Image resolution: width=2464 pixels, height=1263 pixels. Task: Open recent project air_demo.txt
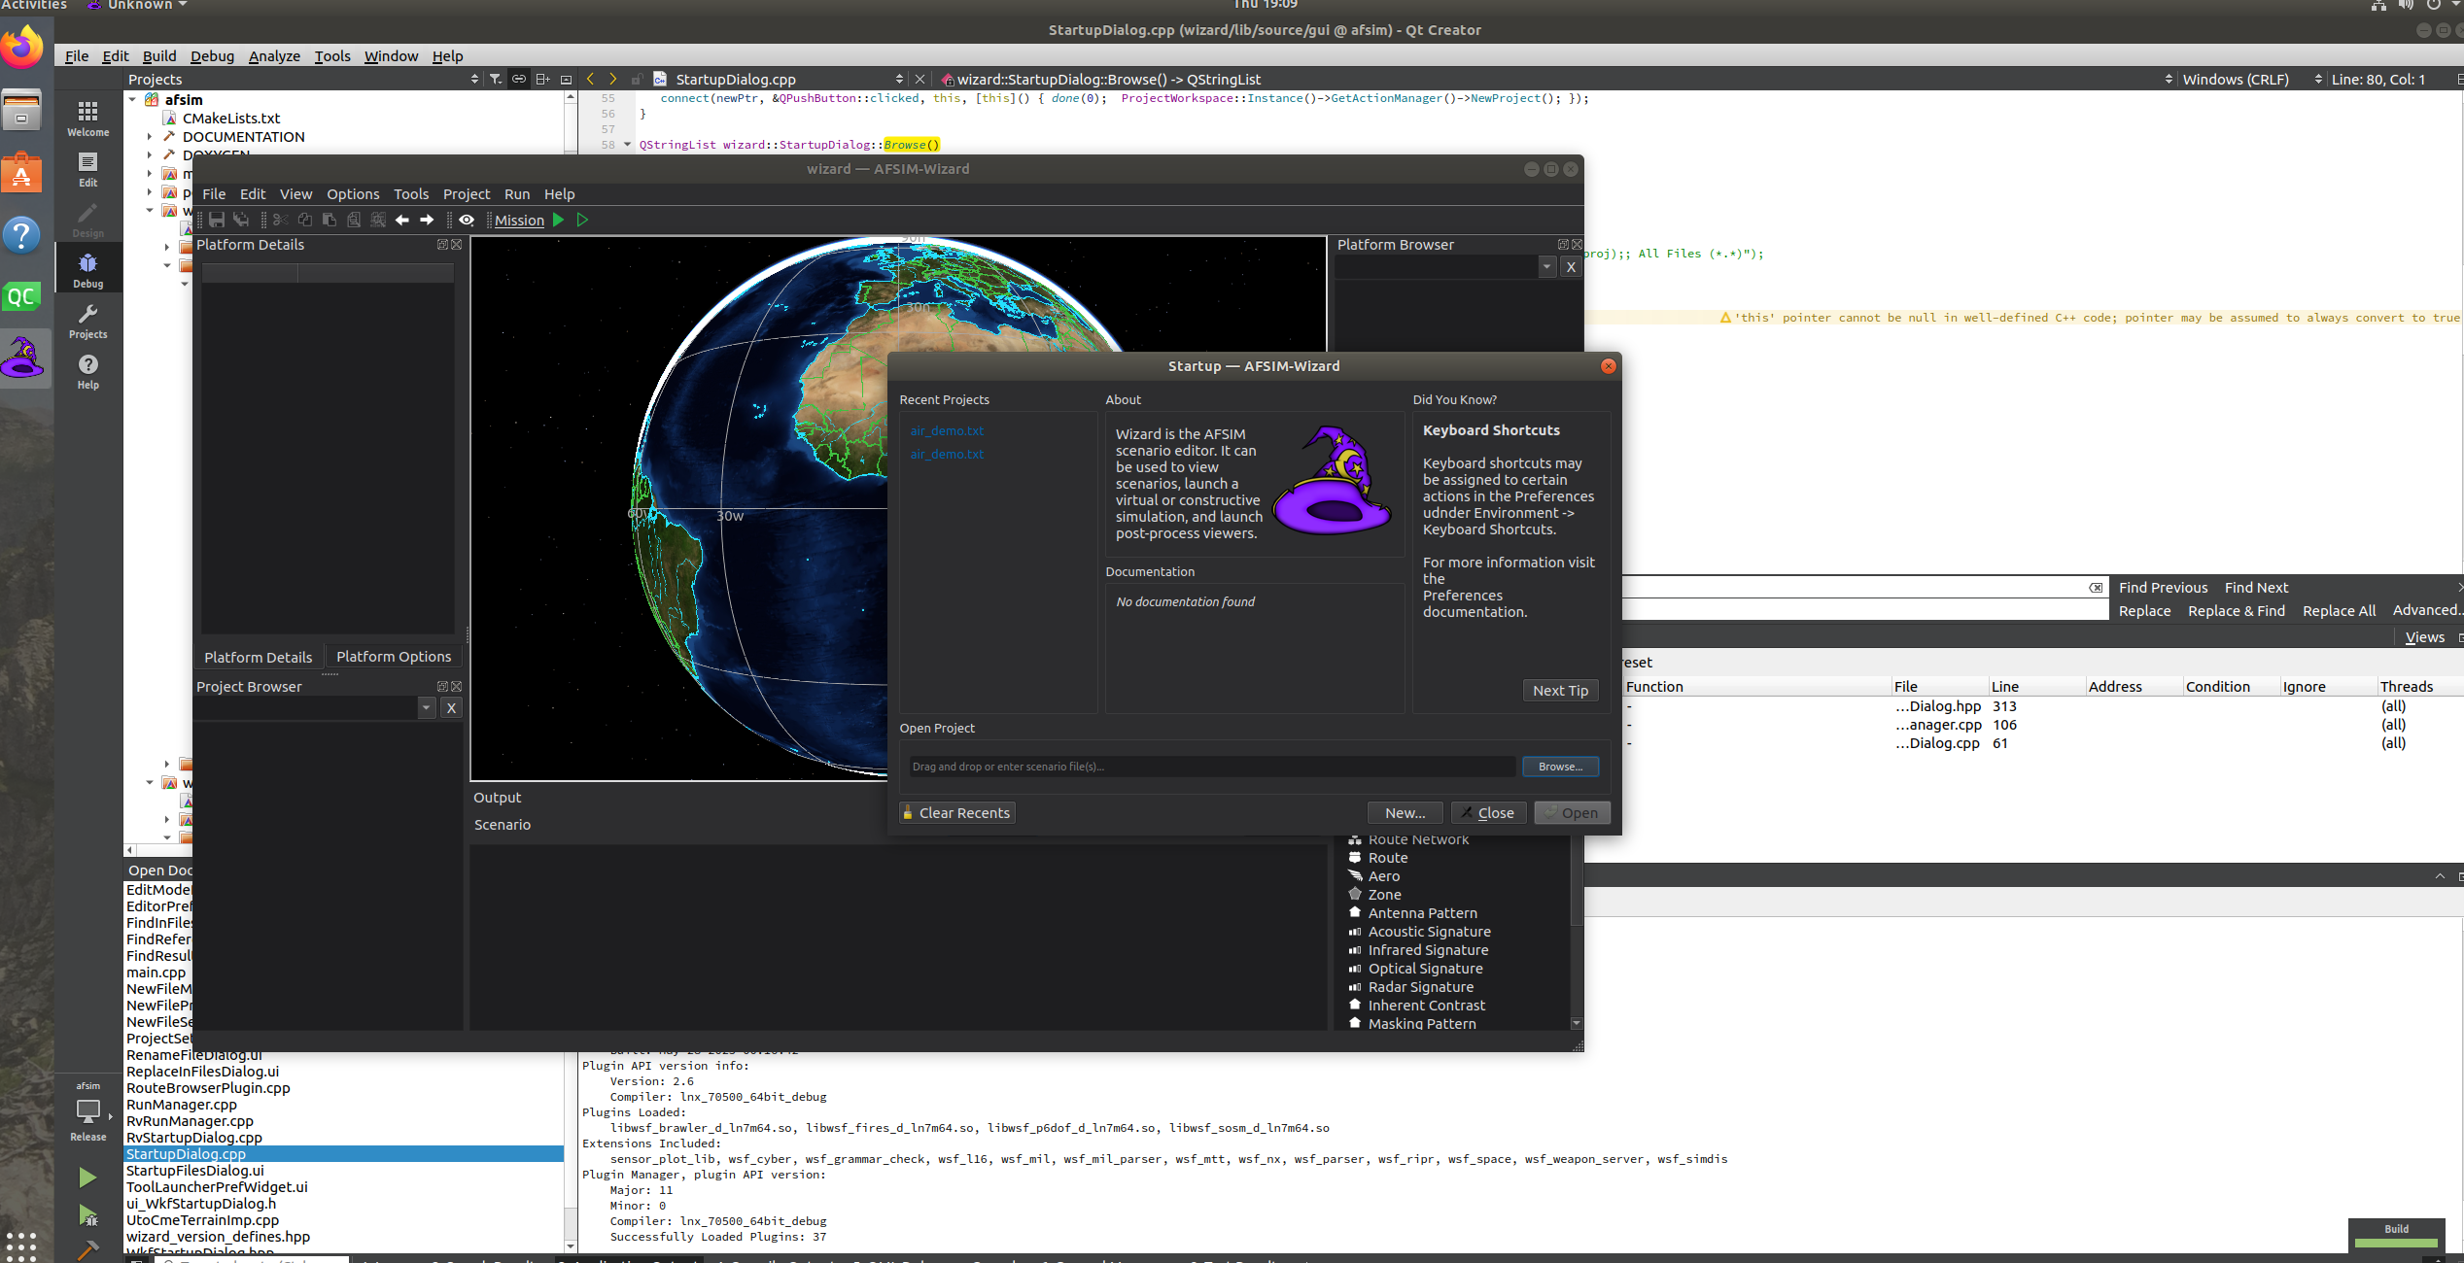[x=947, y=430]
